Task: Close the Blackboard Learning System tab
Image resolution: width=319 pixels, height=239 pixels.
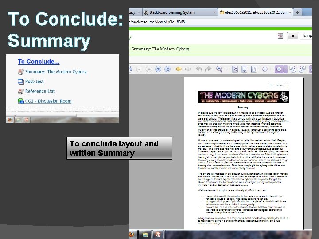Action: click(214, 12)
